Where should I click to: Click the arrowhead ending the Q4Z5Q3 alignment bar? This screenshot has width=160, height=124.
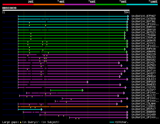pos(121,65)
